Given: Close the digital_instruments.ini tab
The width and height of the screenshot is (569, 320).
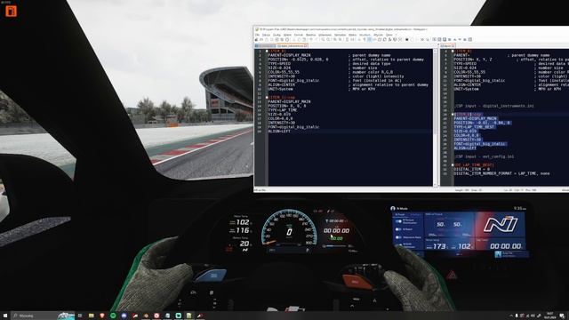Looking at the screenshot, I should (306, 46).
